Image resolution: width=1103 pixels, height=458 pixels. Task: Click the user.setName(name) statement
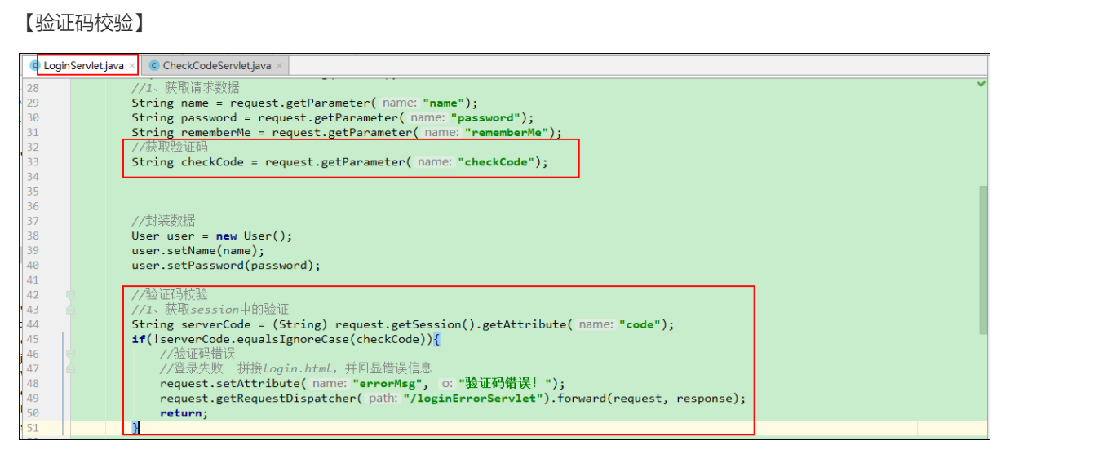tap(198, 250)
